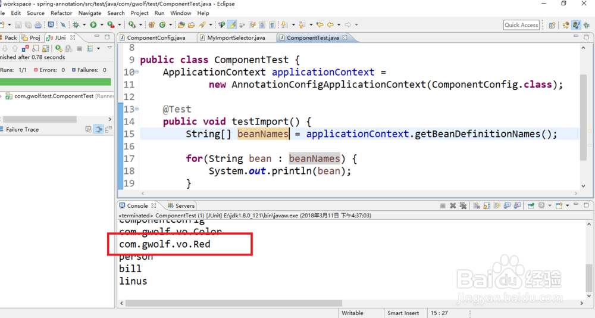
Task: Switch to the Java perspective icon
Action: click(576, 25)
